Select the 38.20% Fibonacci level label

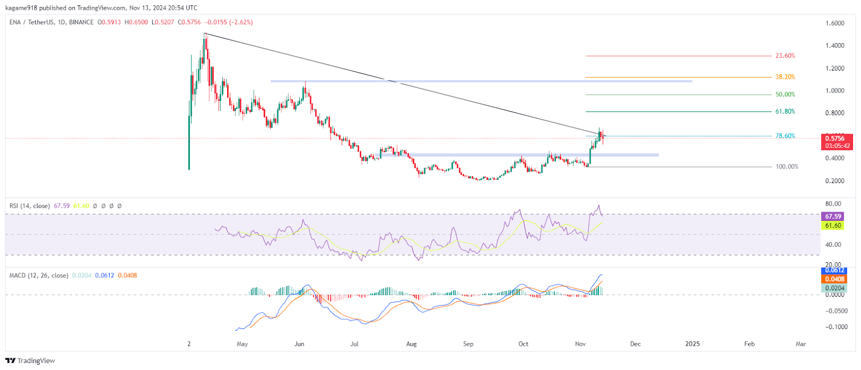[785, 77]
